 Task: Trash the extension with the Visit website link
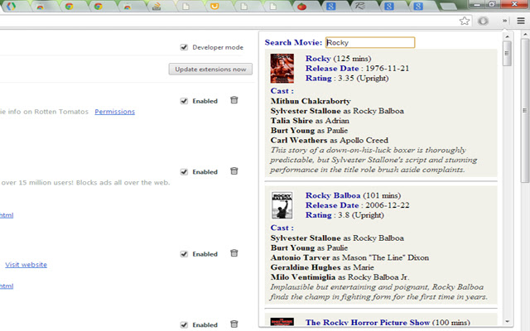234,253
